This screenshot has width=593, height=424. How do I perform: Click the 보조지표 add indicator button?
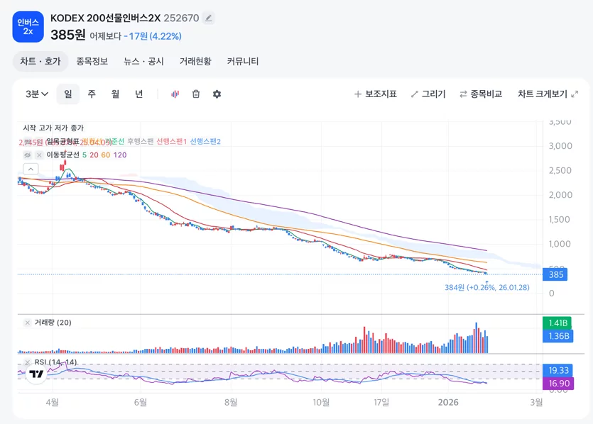pos(376,94)
